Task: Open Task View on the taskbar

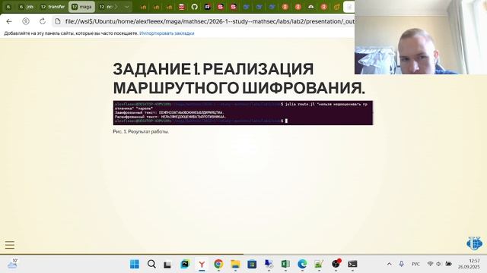Action: click(x=167, y=265)
